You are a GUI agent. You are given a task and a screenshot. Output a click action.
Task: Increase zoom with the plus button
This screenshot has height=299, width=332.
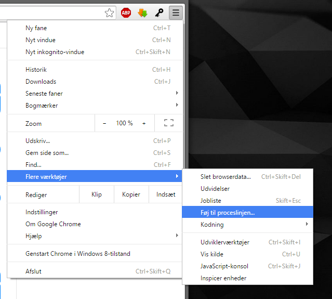(144, 123)
